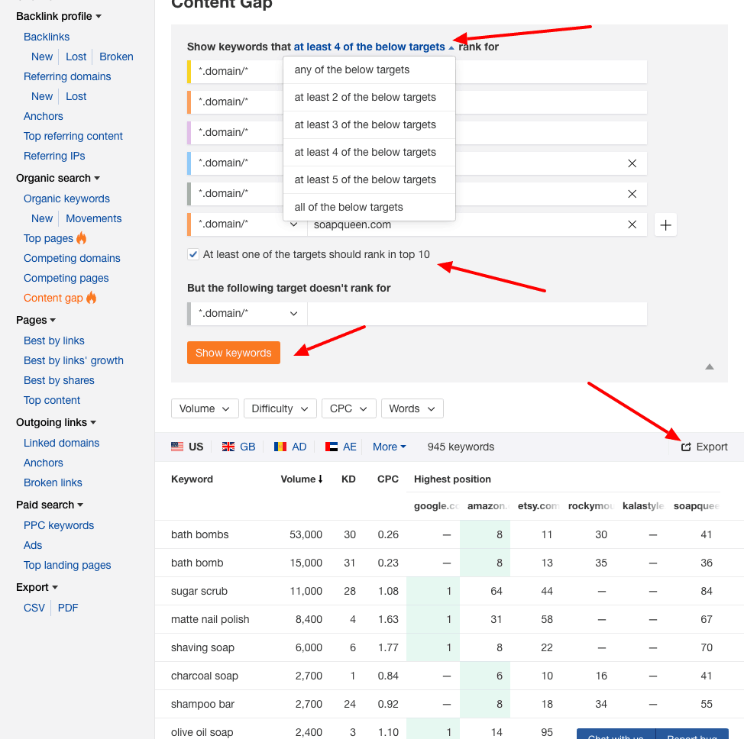Open the Difficulty filter dropdown
Image resolution: width=744 pixels, height=739 pixels.
pyautogui.click(x=280, y=408)
